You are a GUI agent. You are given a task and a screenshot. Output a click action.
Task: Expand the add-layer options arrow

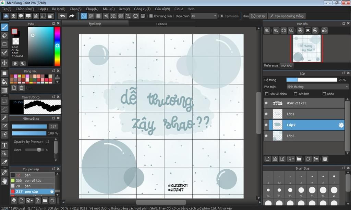tap(293, 159)
